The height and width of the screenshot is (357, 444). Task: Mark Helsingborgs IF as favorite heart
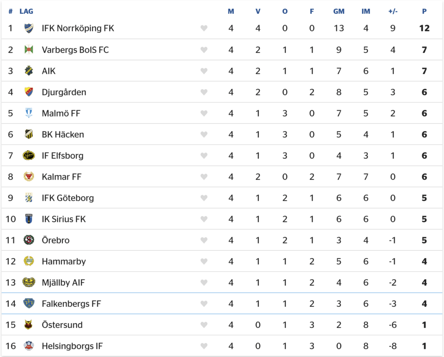tap(204, 346)
